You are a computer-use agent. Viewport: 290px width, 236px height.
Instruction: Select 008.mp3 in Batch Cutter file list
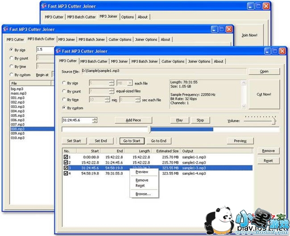(x=33, y=129)
